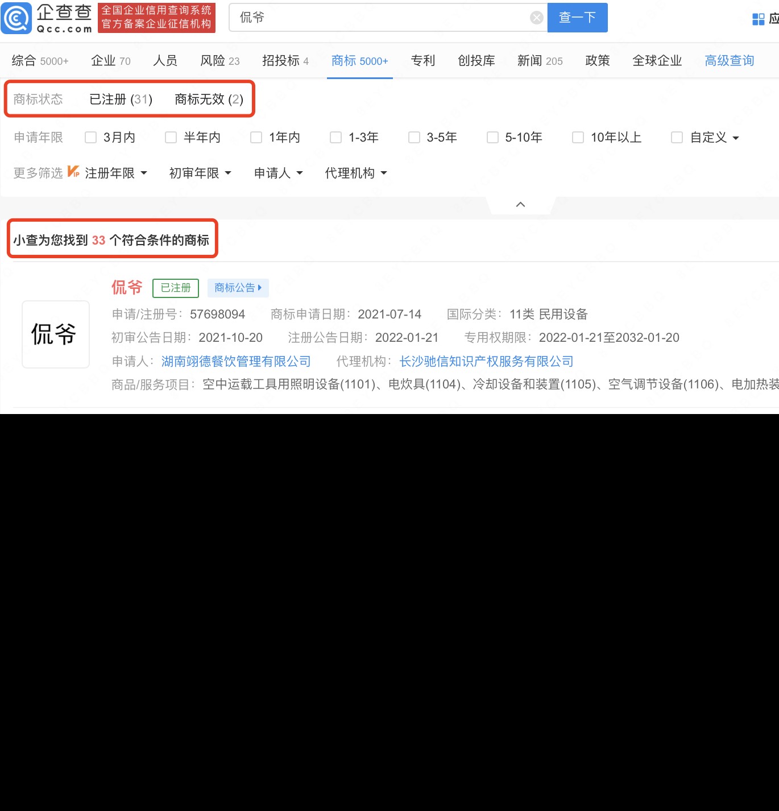Select the 商标 5000+ tab
Screen dimensions: 779x811
point(359,61)
